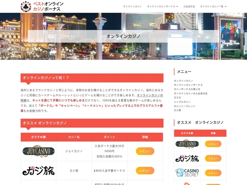Open オンラインカジノ in the top navigation
Screen dimensions: 247x185
pyautogui.click(x=132, y=7)
